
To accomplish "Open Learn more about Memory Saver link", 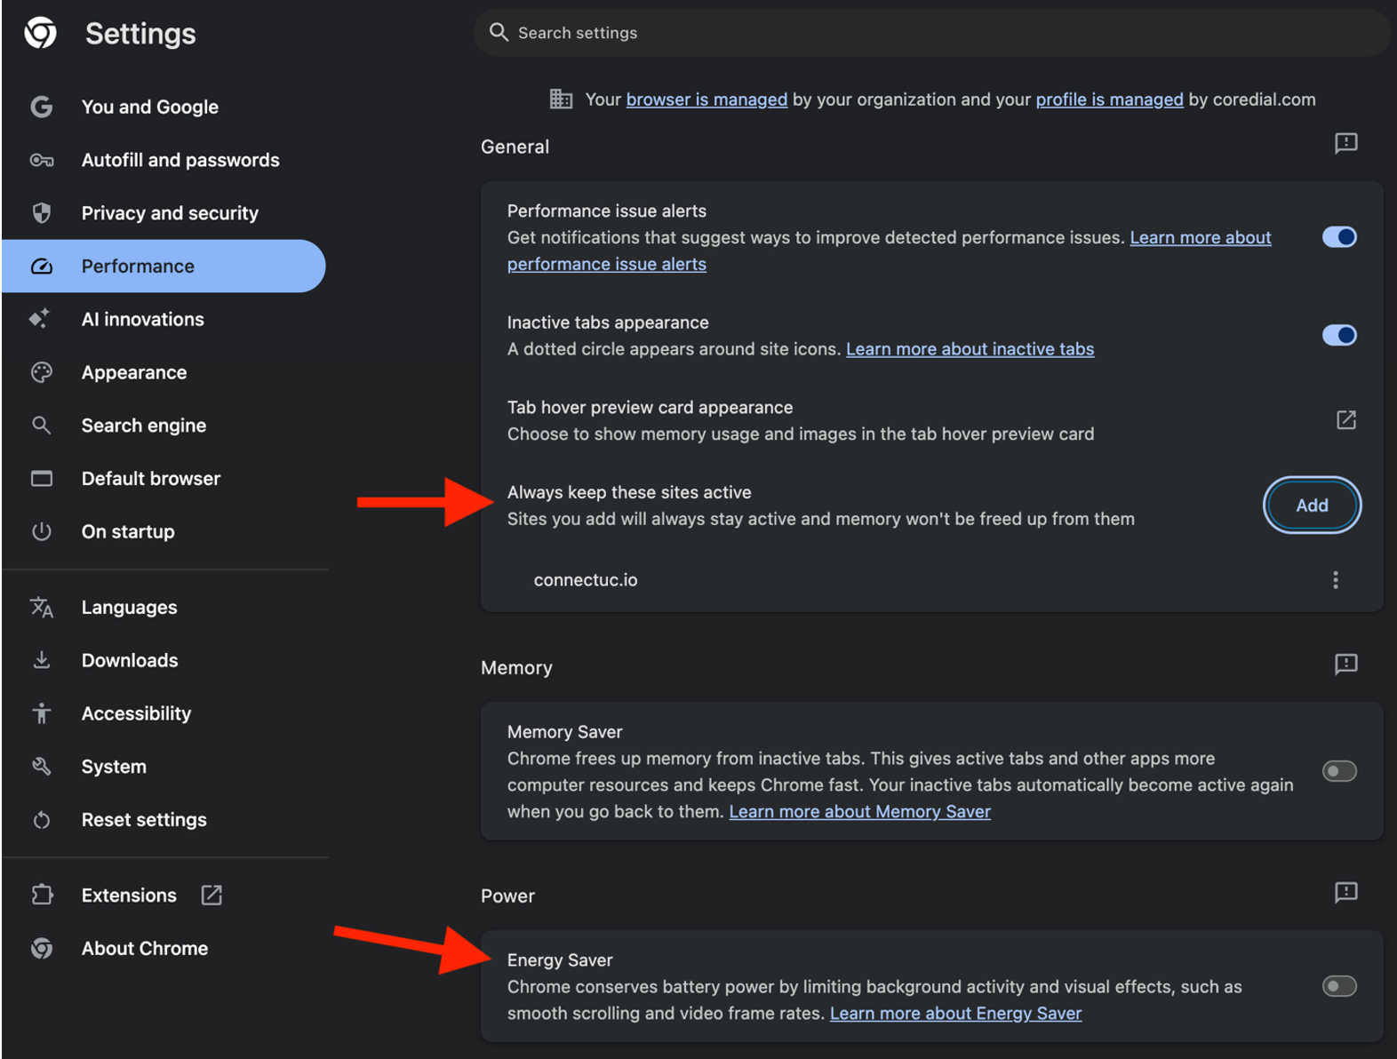I will pos(859,812).
